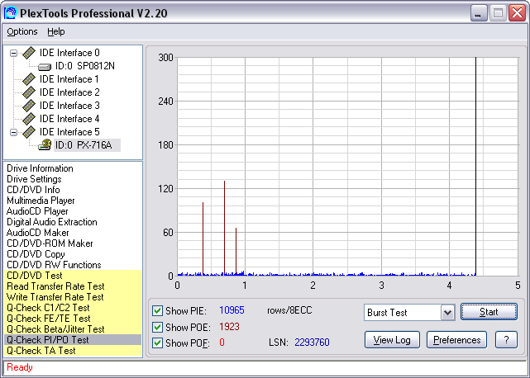Select IDE Interface 4 label
Viewport: 530px width, 378px height.
69,119
